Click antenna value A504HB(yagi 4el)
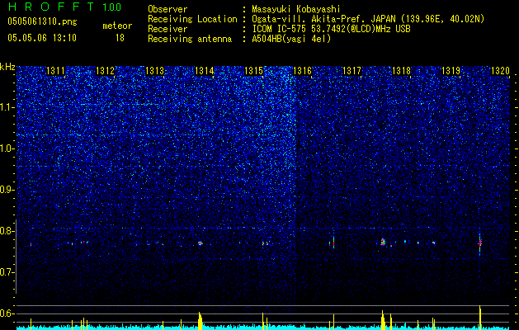The width and height of the screenshot is (519, 330). point(291,39)
